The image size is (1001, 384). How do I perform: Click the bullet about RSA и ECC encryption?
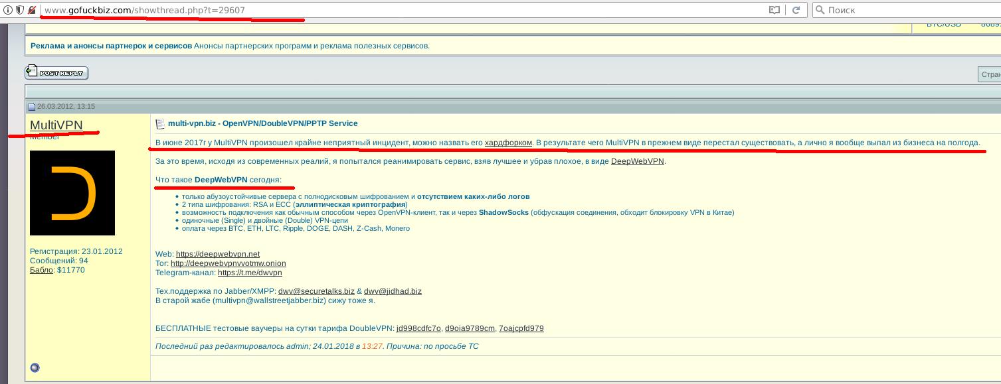coord(294,204)
